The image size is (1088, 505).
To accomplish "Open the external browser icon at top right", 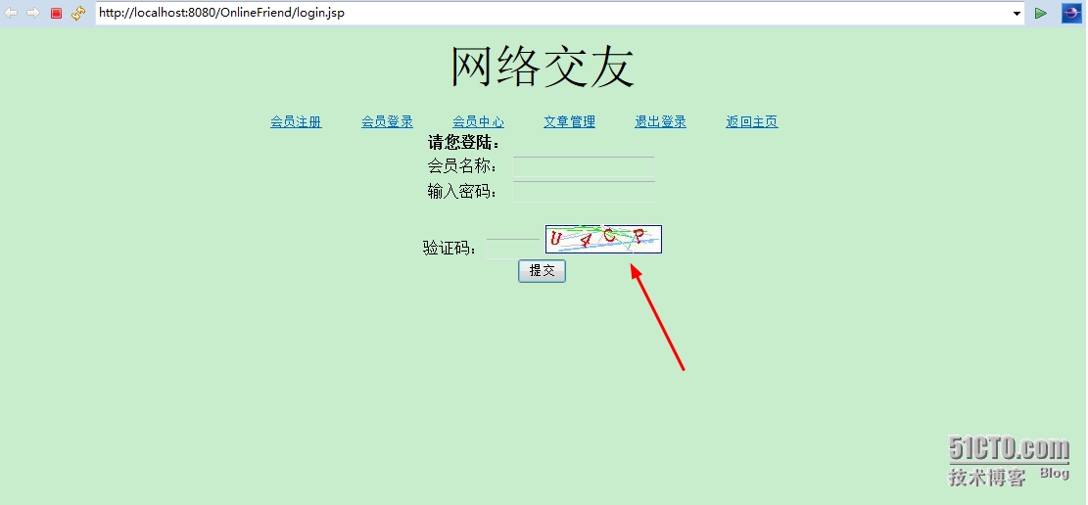I will [x=1071, y=13].
